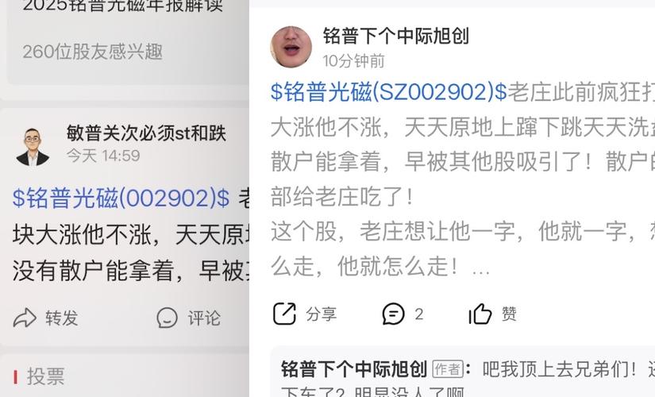Open username 敏普关次必须st和跌

tap(146, 133)
